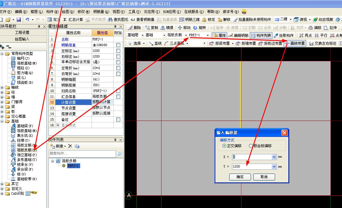342x208 pixels.
Task: Show 钢筋三维 rebar 3D view
Action: coord(189,19)
